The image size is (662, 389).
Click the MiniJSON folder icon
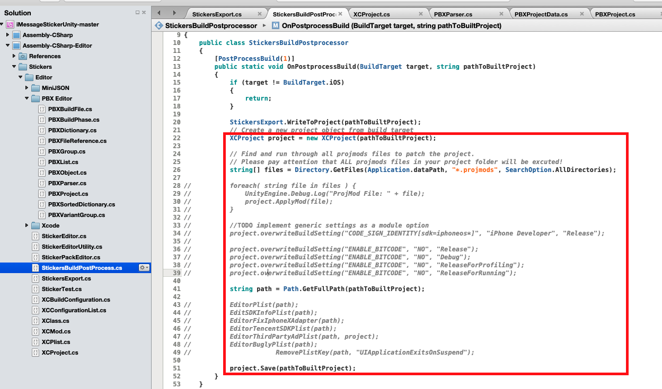coord(36,88)
